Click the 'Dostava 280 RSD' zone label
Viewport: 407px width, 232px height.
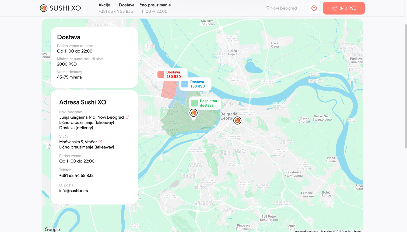174,74
